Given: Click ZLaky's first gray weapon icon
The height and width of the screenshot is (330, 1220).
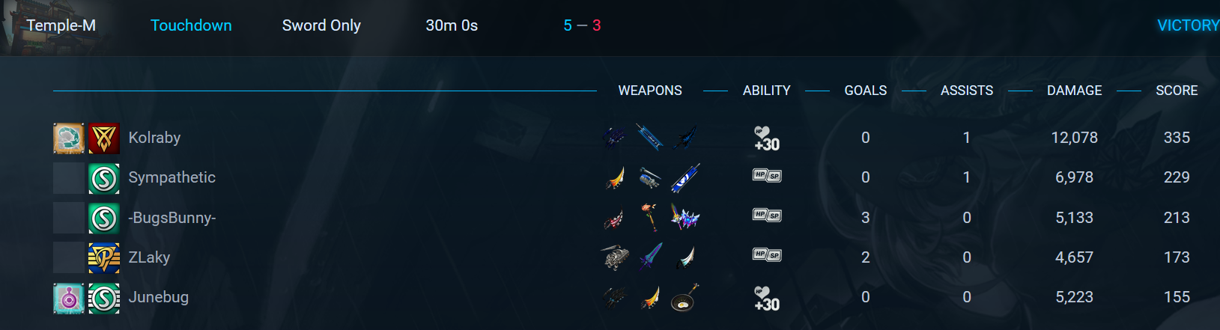Looking at the screenshot, I should (615, 257).
